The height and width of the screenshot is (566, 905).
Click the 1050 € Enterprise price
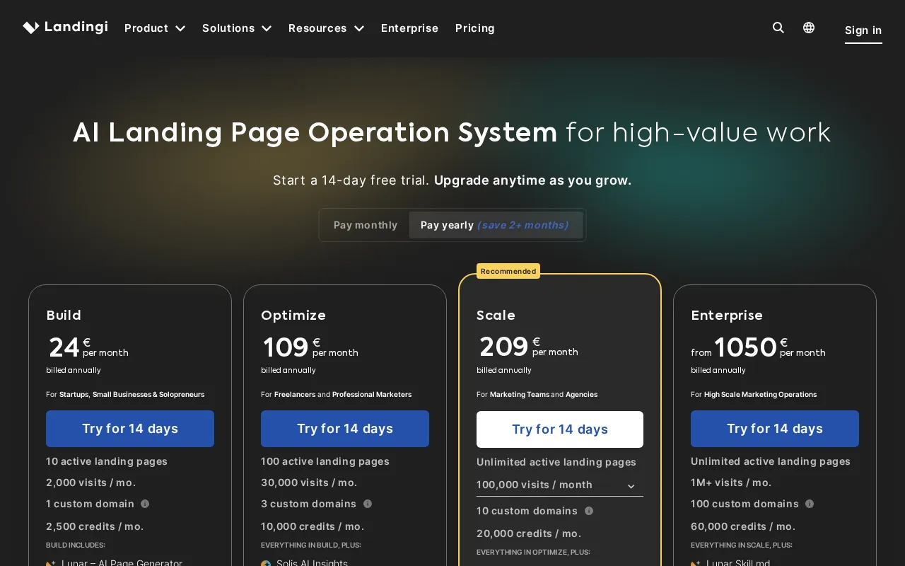pos(758,347)
